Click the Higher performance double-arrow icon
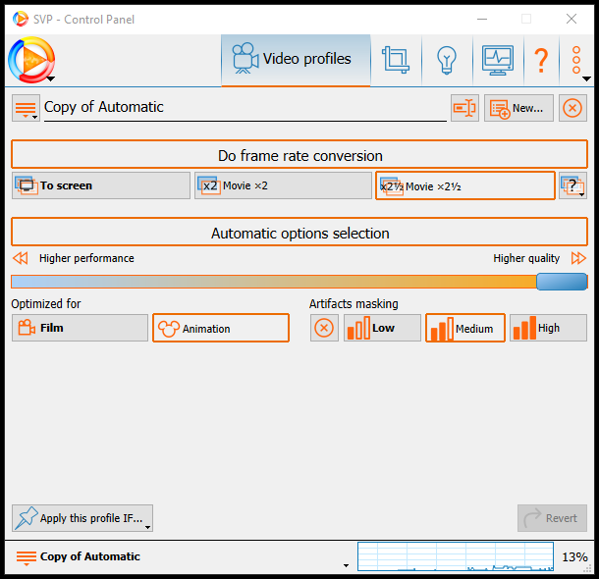The height and width of the screenshot is (579, 599). pos(21,258)
